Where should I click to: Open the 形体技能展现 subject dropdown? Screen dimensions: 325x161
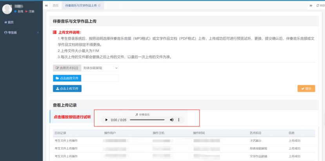100,68
